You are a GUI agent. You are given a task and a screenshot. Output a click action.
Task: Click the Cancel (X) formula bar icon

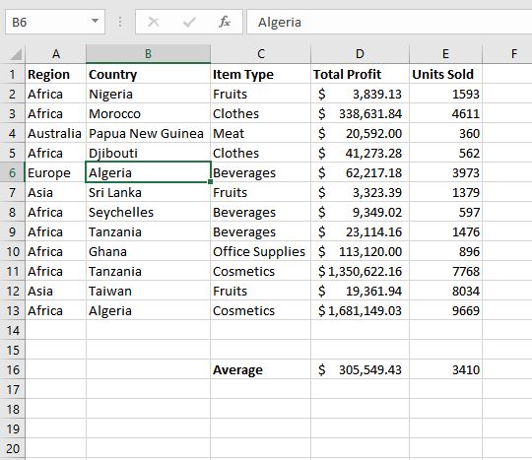(154, 22)
